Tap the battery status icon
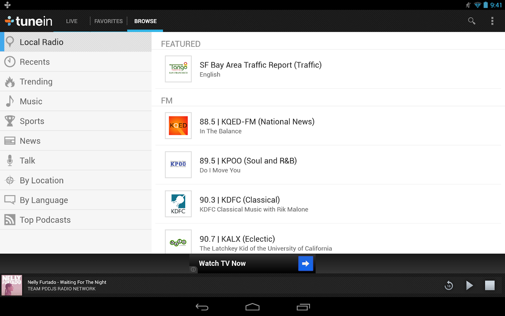 (x=486, y=5)
